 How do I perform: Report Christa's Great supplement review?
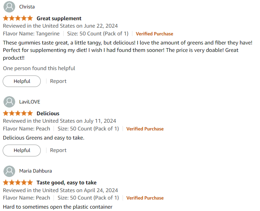pyautogui.click(x=58, y=81)
